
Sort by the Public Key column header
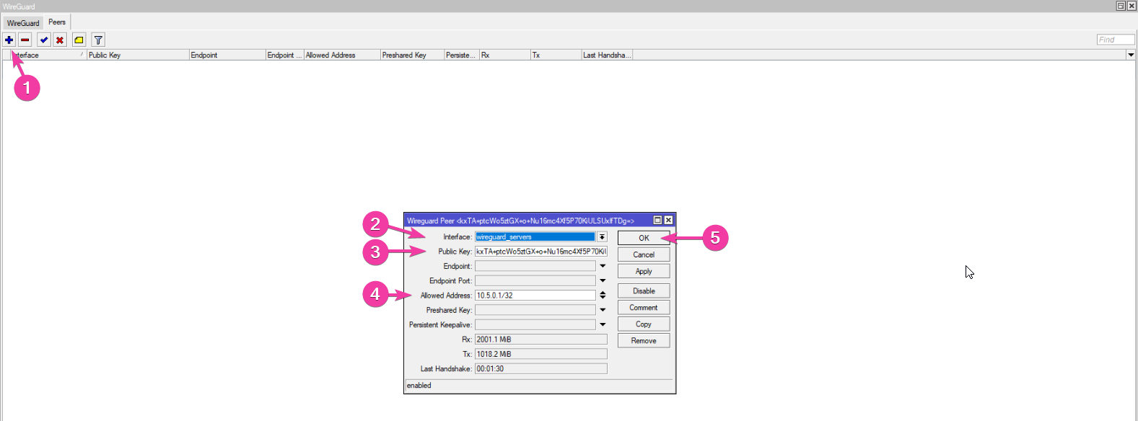[138, 55]
